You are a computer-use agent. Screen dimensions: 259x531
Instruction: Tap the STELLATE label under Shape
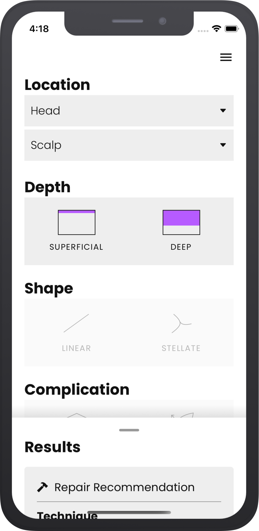(181, 348)
